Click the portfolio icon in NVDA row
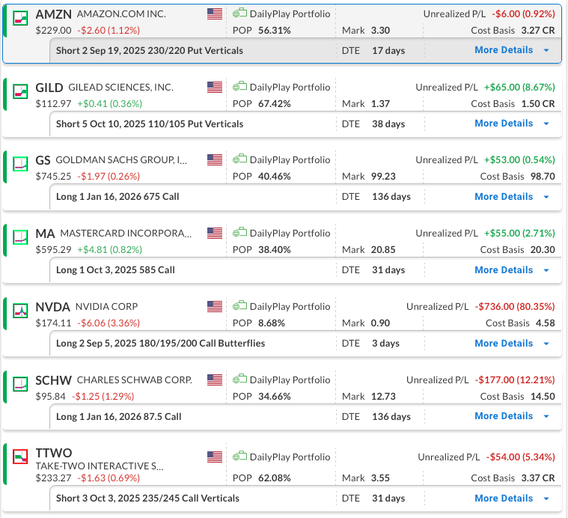 pos(239,306)
